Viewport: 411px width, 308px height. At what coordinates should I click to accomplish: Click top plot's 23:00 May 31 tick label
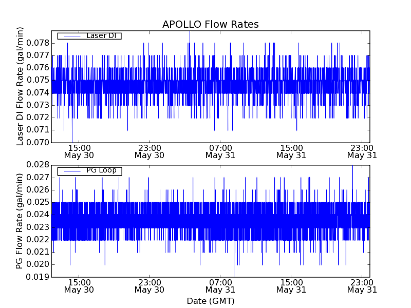(x=362, y=151)
